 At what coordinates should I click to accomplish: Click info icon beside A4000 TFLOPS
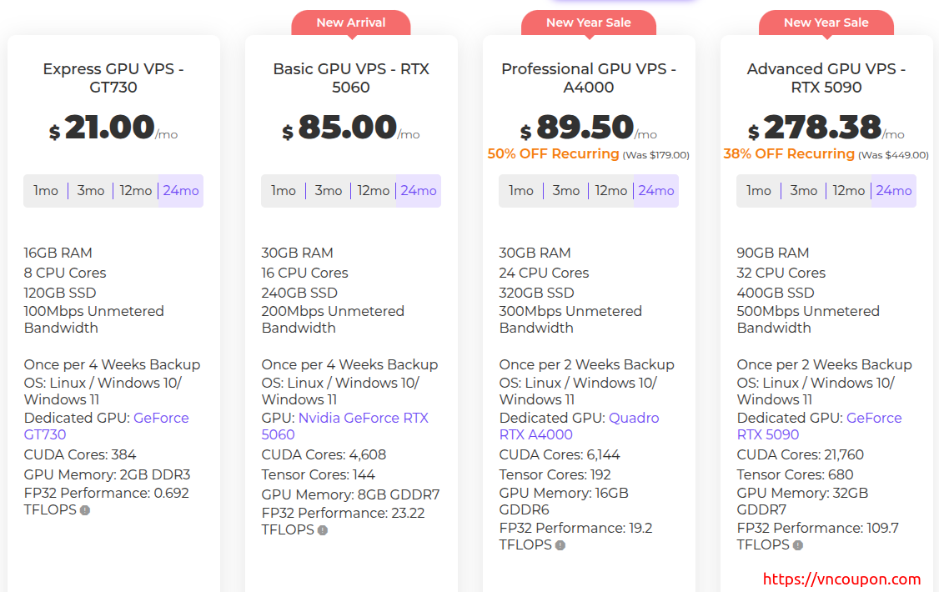click(560, 545)
